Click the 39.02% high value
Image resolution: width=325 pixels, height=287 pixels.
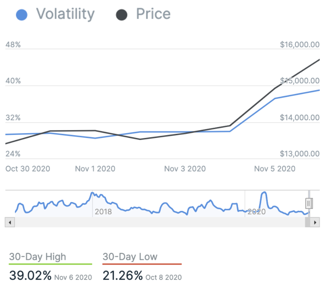click(x=30, y=276)
